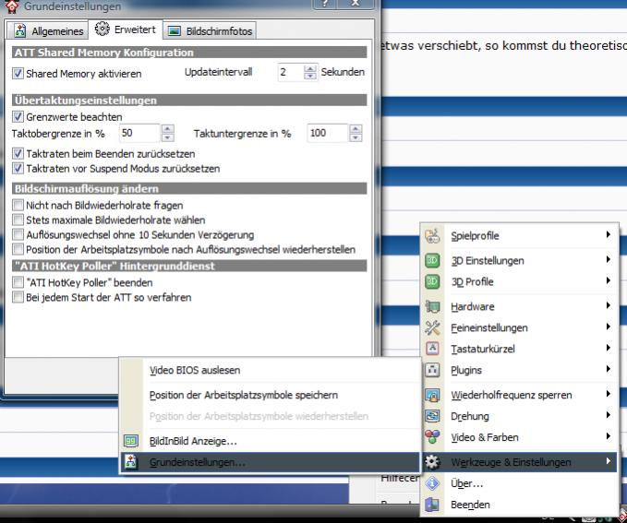
Task: Click the Wiederholfrequenz sperren lock icon
Action: [x=432, y=395]
